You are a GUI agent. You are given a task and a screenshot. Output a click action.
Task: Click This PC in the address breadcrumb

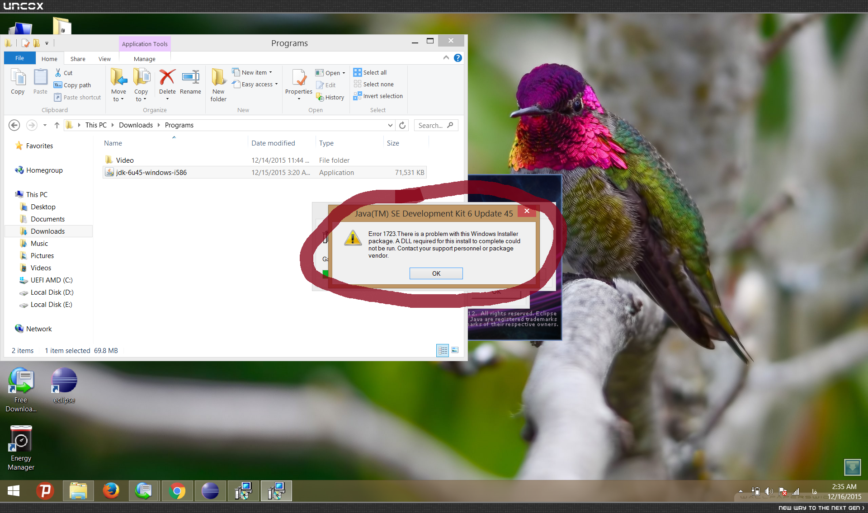click(96, 125)
